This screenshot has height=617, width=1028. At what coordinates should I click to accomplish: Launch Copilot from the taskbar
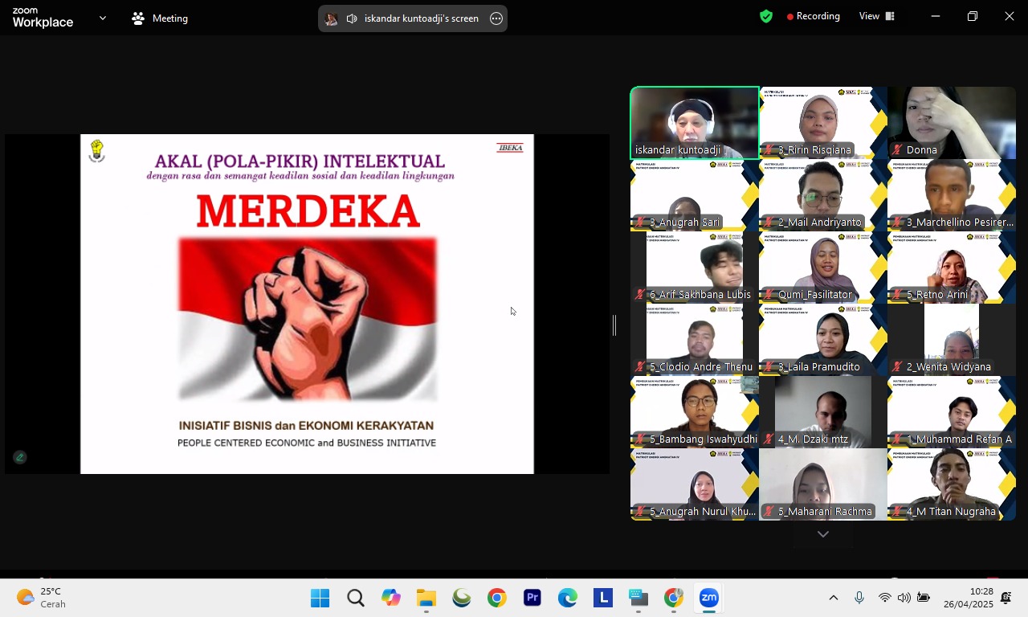coord(391,599)
